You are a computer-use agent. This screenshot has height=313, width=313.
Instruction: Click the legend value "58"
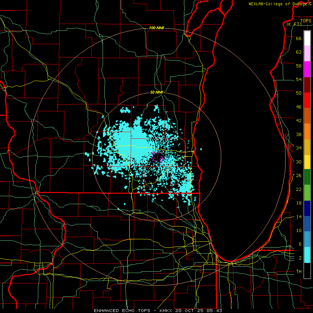coord(299,66)
